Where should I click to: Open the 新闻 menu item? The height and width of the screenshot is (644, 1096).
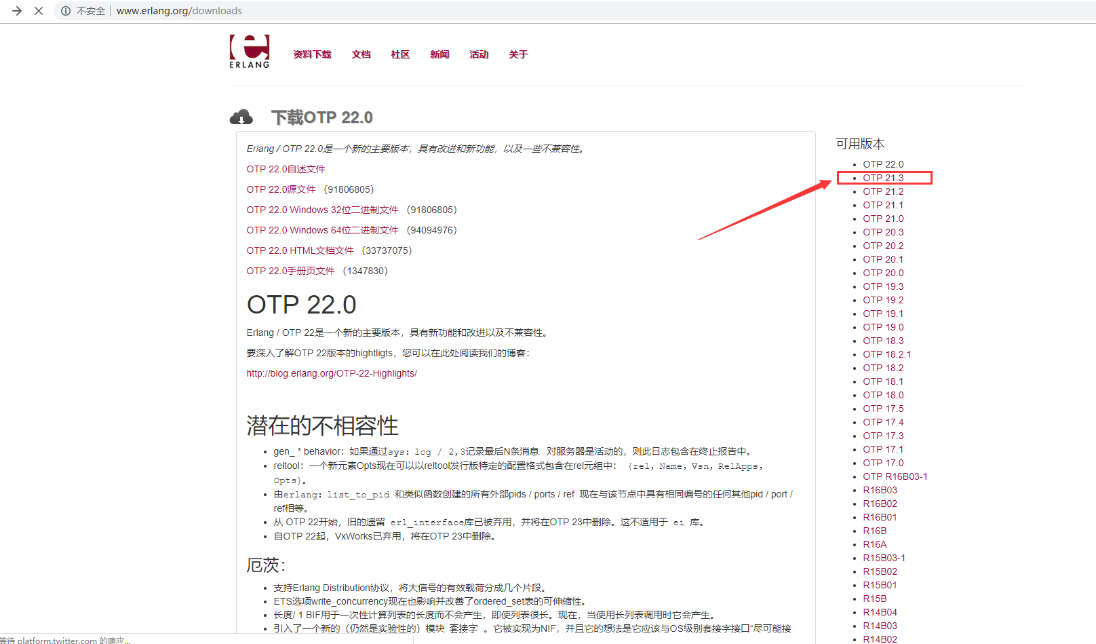tap(439, 54)
